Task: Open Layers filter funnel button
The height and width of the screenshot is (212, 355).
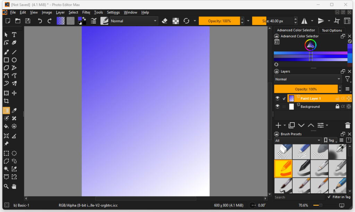Action: (x=347, y=79)
